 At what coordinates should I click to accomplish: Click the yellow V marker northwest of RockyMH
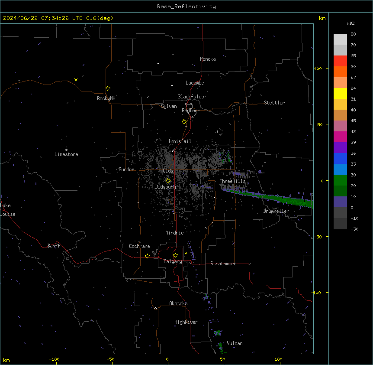tap(76, 80)
